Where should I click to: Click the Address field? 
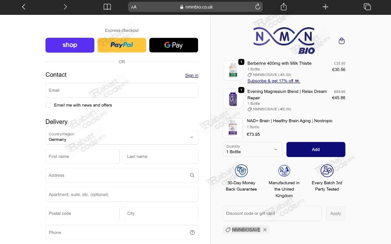[x=122, y=175]
